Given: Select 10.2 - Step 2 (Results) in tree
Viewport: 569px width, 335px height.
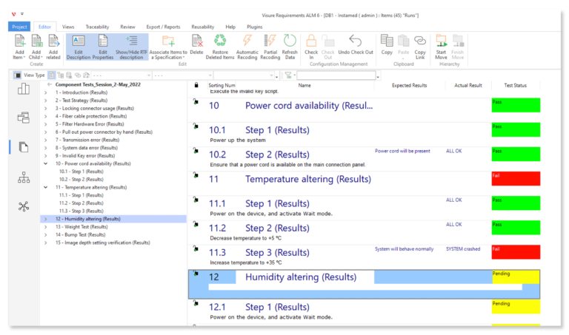Looking at the screenshot, I should click(81, 179).
